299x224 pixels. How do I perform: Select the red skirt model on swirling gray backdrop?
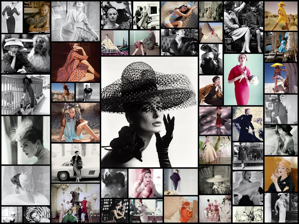click(215, 121)
